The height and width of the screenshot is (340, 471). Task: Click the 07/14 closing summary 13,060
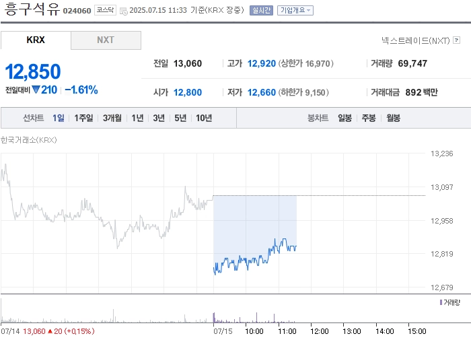pos(34,331)
